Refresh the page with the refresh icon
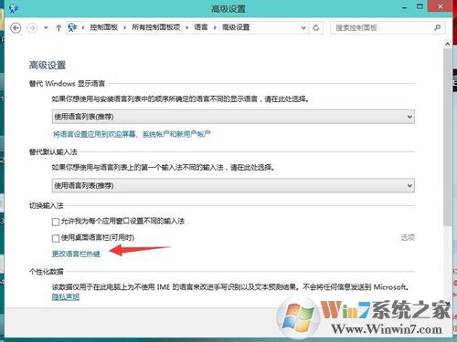Screen dimensions: 457x342 point(316,27)
